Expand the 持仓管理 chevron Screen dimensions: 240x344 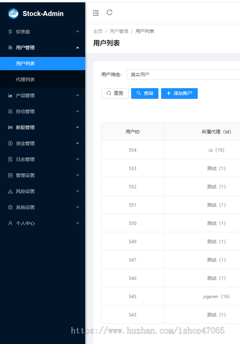[x=78, y=111]
